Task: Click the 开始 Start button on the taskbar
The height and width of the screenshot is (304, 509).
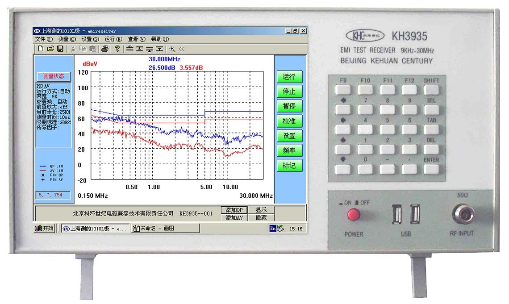Action: point(45,229)
